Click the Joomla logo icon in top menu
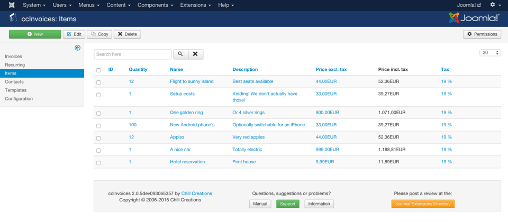Image resolution: width=508 pixels, height=222 pixels. pyautogui.click(x=12, y=5)
